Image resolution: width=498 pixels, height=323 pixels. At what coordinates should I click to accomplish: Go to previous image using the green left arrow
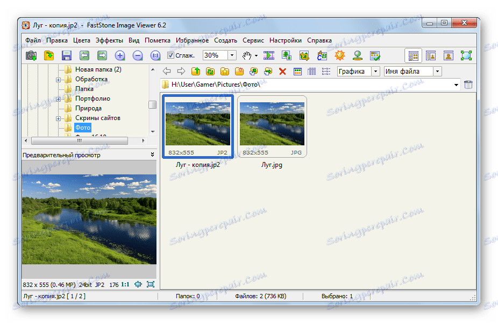[x=84, y=55]
